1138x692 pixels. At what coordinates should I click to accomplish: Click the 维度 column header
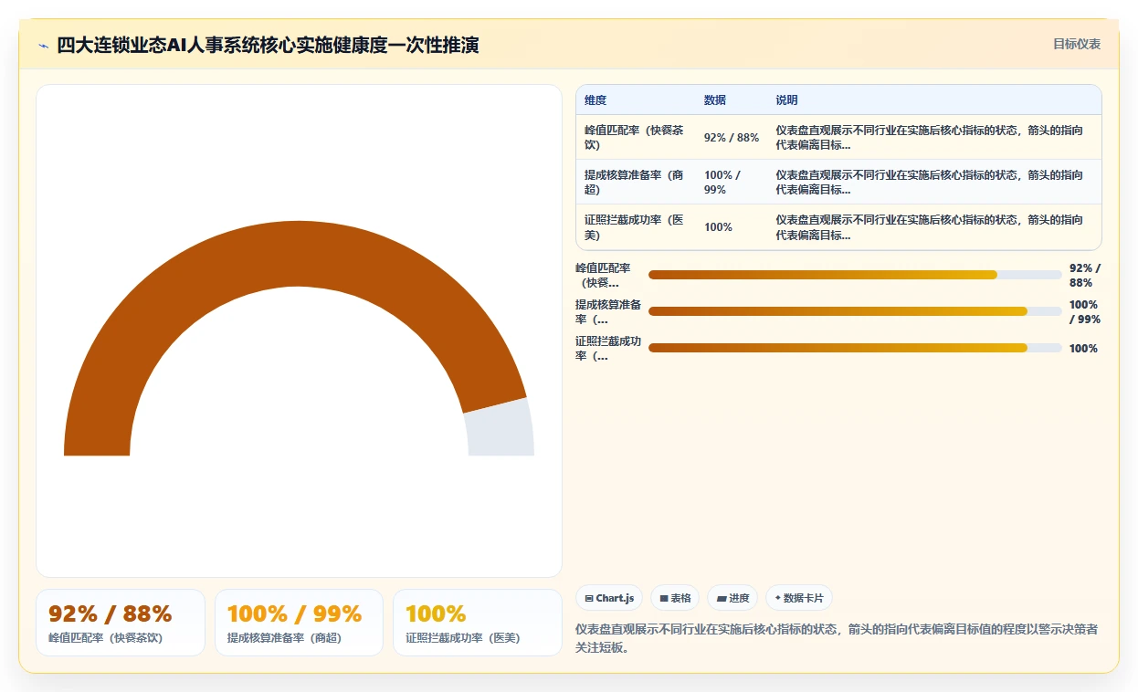pyautogui.click(x=595, y=100)
